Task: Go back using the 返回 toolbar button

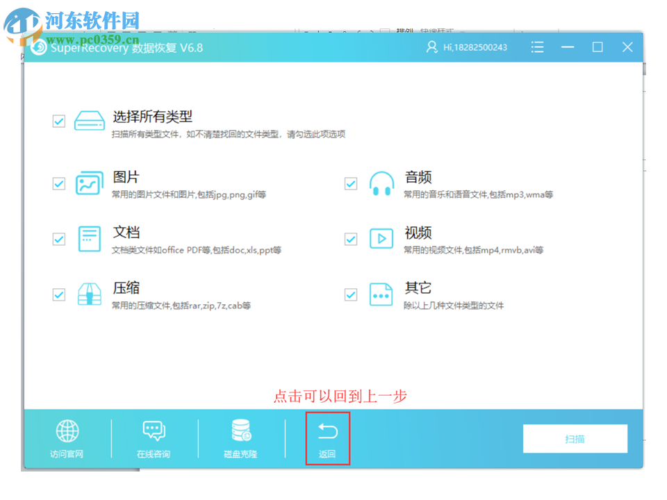Action: tap(327, 437)
